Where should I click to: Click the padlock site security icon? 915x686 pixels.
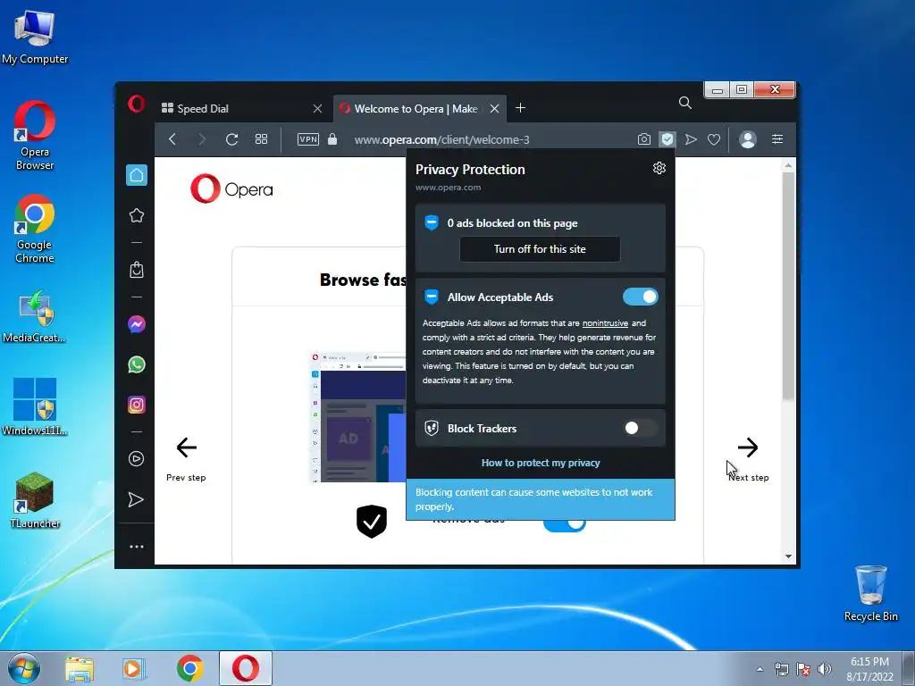(332, 139)
